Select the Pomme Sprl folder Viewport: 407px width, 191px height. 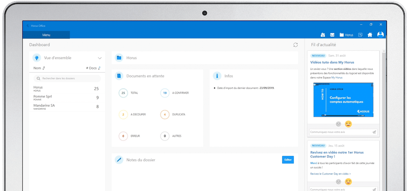tap(67, 98)
